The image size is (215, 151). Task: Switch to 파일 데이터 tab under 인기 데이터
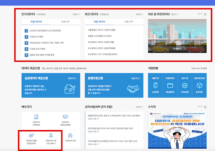pos(36,22)
